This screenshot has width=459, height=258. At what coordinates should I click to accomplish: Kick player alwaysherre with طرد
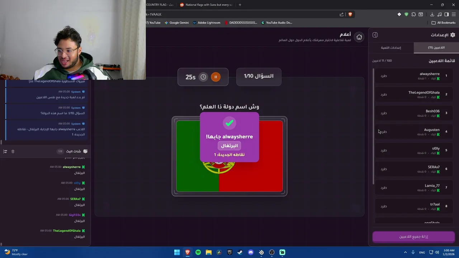pyautogui.click(x=383, y=76)
